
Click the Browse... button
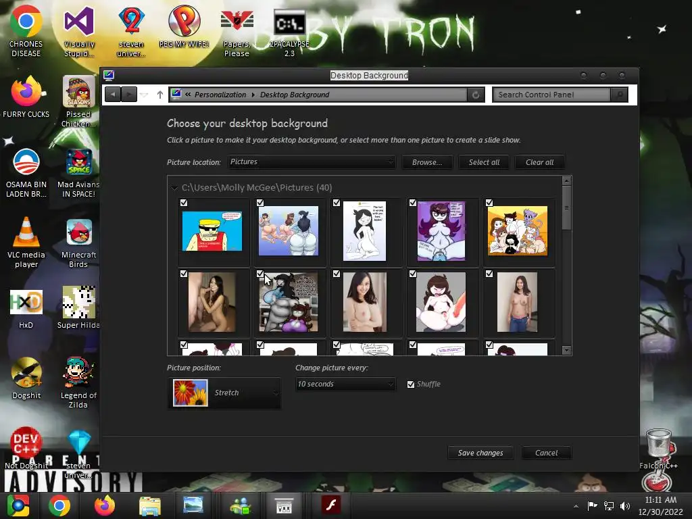[427, 162]
